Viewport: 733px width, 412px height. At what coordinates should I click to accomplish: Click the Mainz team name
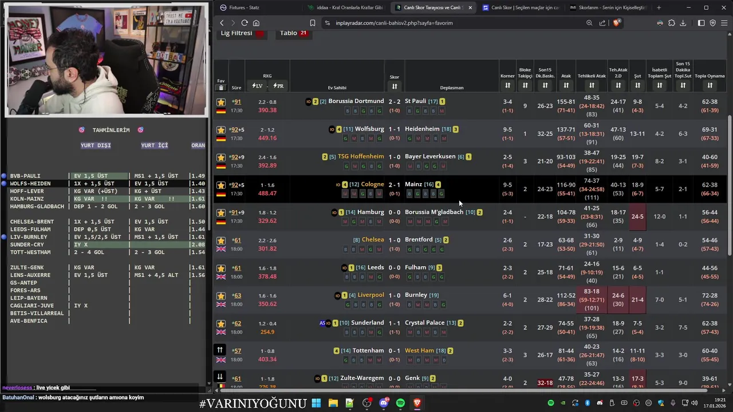(413, 184)
